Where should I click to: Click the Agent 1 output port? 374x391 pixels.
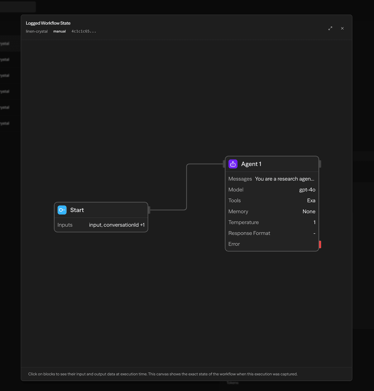[320, 163]
